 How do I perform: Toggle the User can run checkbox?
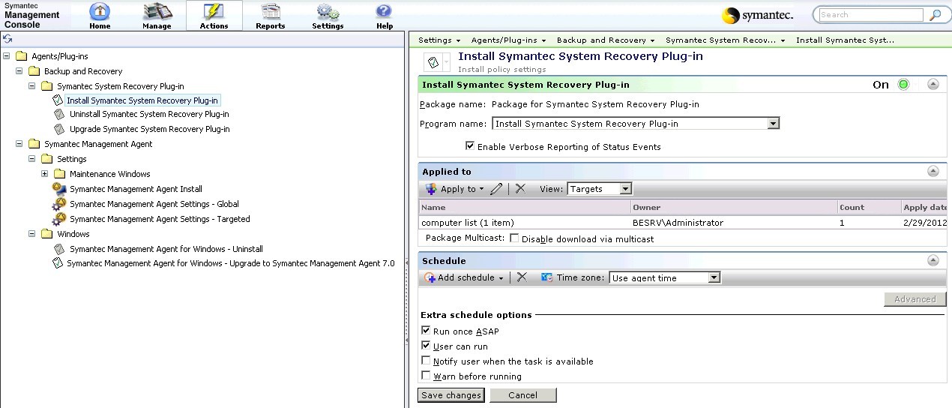point(426,346)
